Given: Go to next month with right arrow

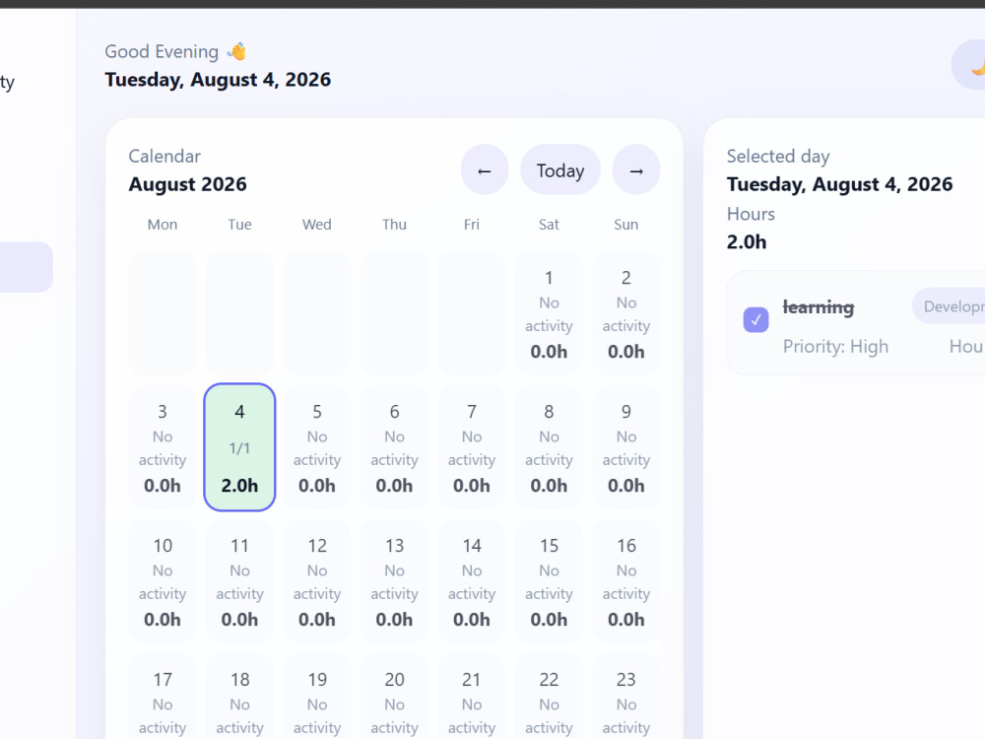Looking at the screenshot, I should pos(635,169).
